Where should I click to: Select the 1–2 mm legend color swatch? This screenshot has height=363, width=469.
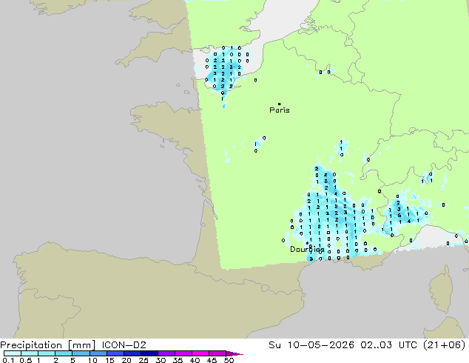coord(47,353)
